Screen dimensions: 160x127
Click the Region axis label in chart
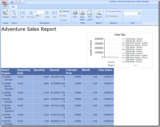click(111, 65)
